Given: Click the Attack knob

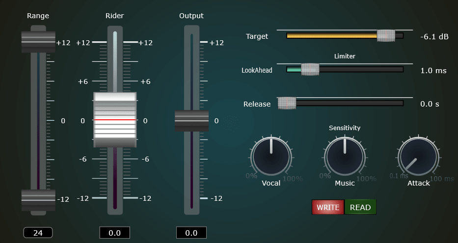Looking at the screenshot, I should point(418,156).
